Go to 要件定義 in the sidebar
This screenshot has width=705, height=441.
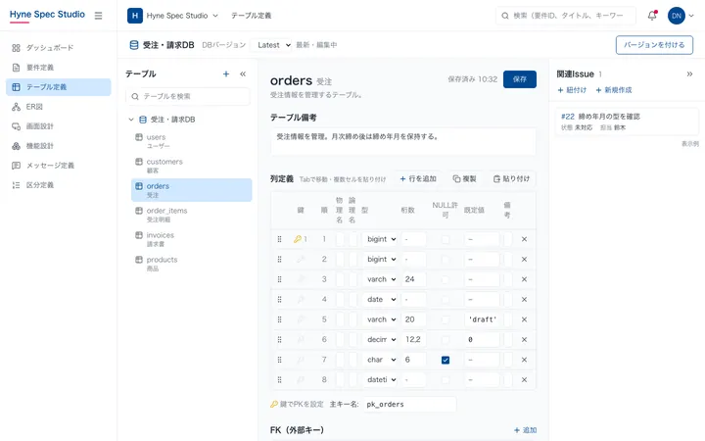pyautogui.click(x=59, y=68)
